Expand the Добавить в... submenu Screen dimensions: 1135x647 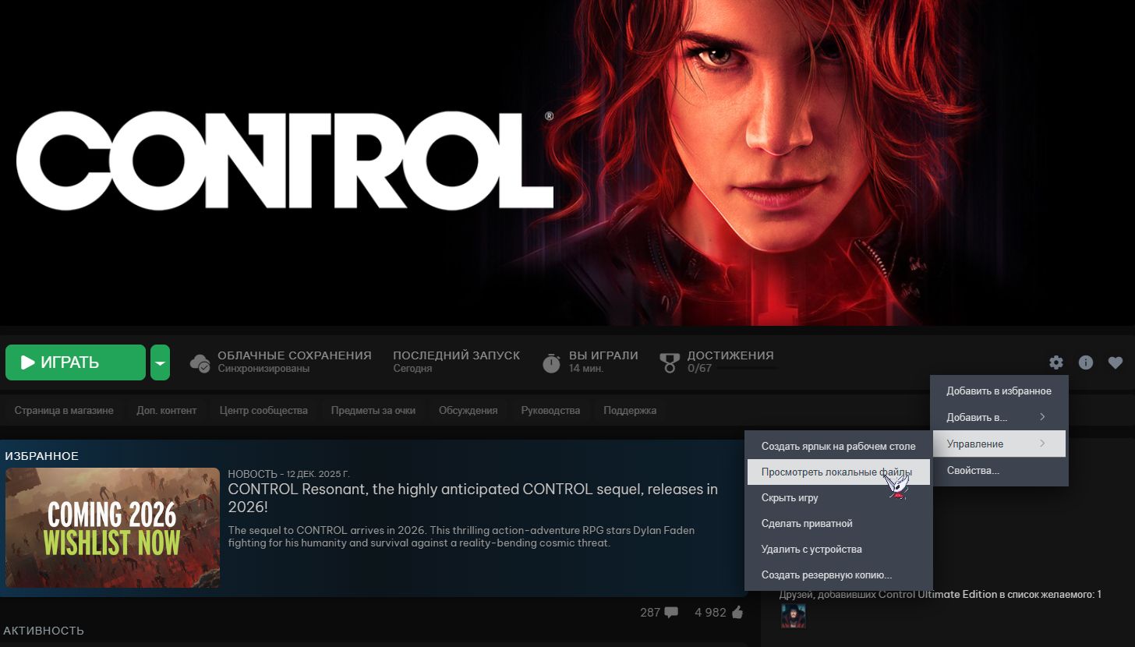click(x=999, y=417)
